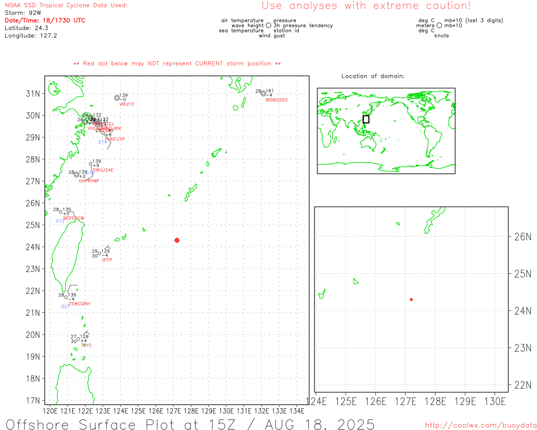537x430 pixels.
Task: Click the red storm dot on main map
Action: coord(177,240)
